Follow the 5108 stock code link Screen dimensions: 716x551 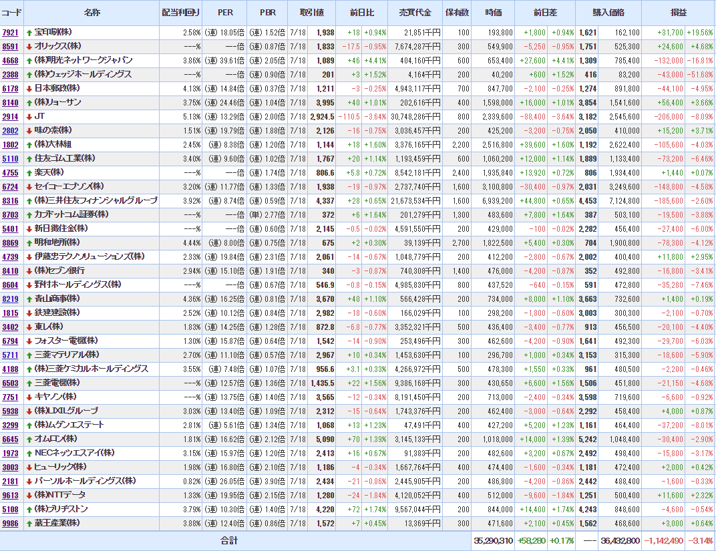11,509
